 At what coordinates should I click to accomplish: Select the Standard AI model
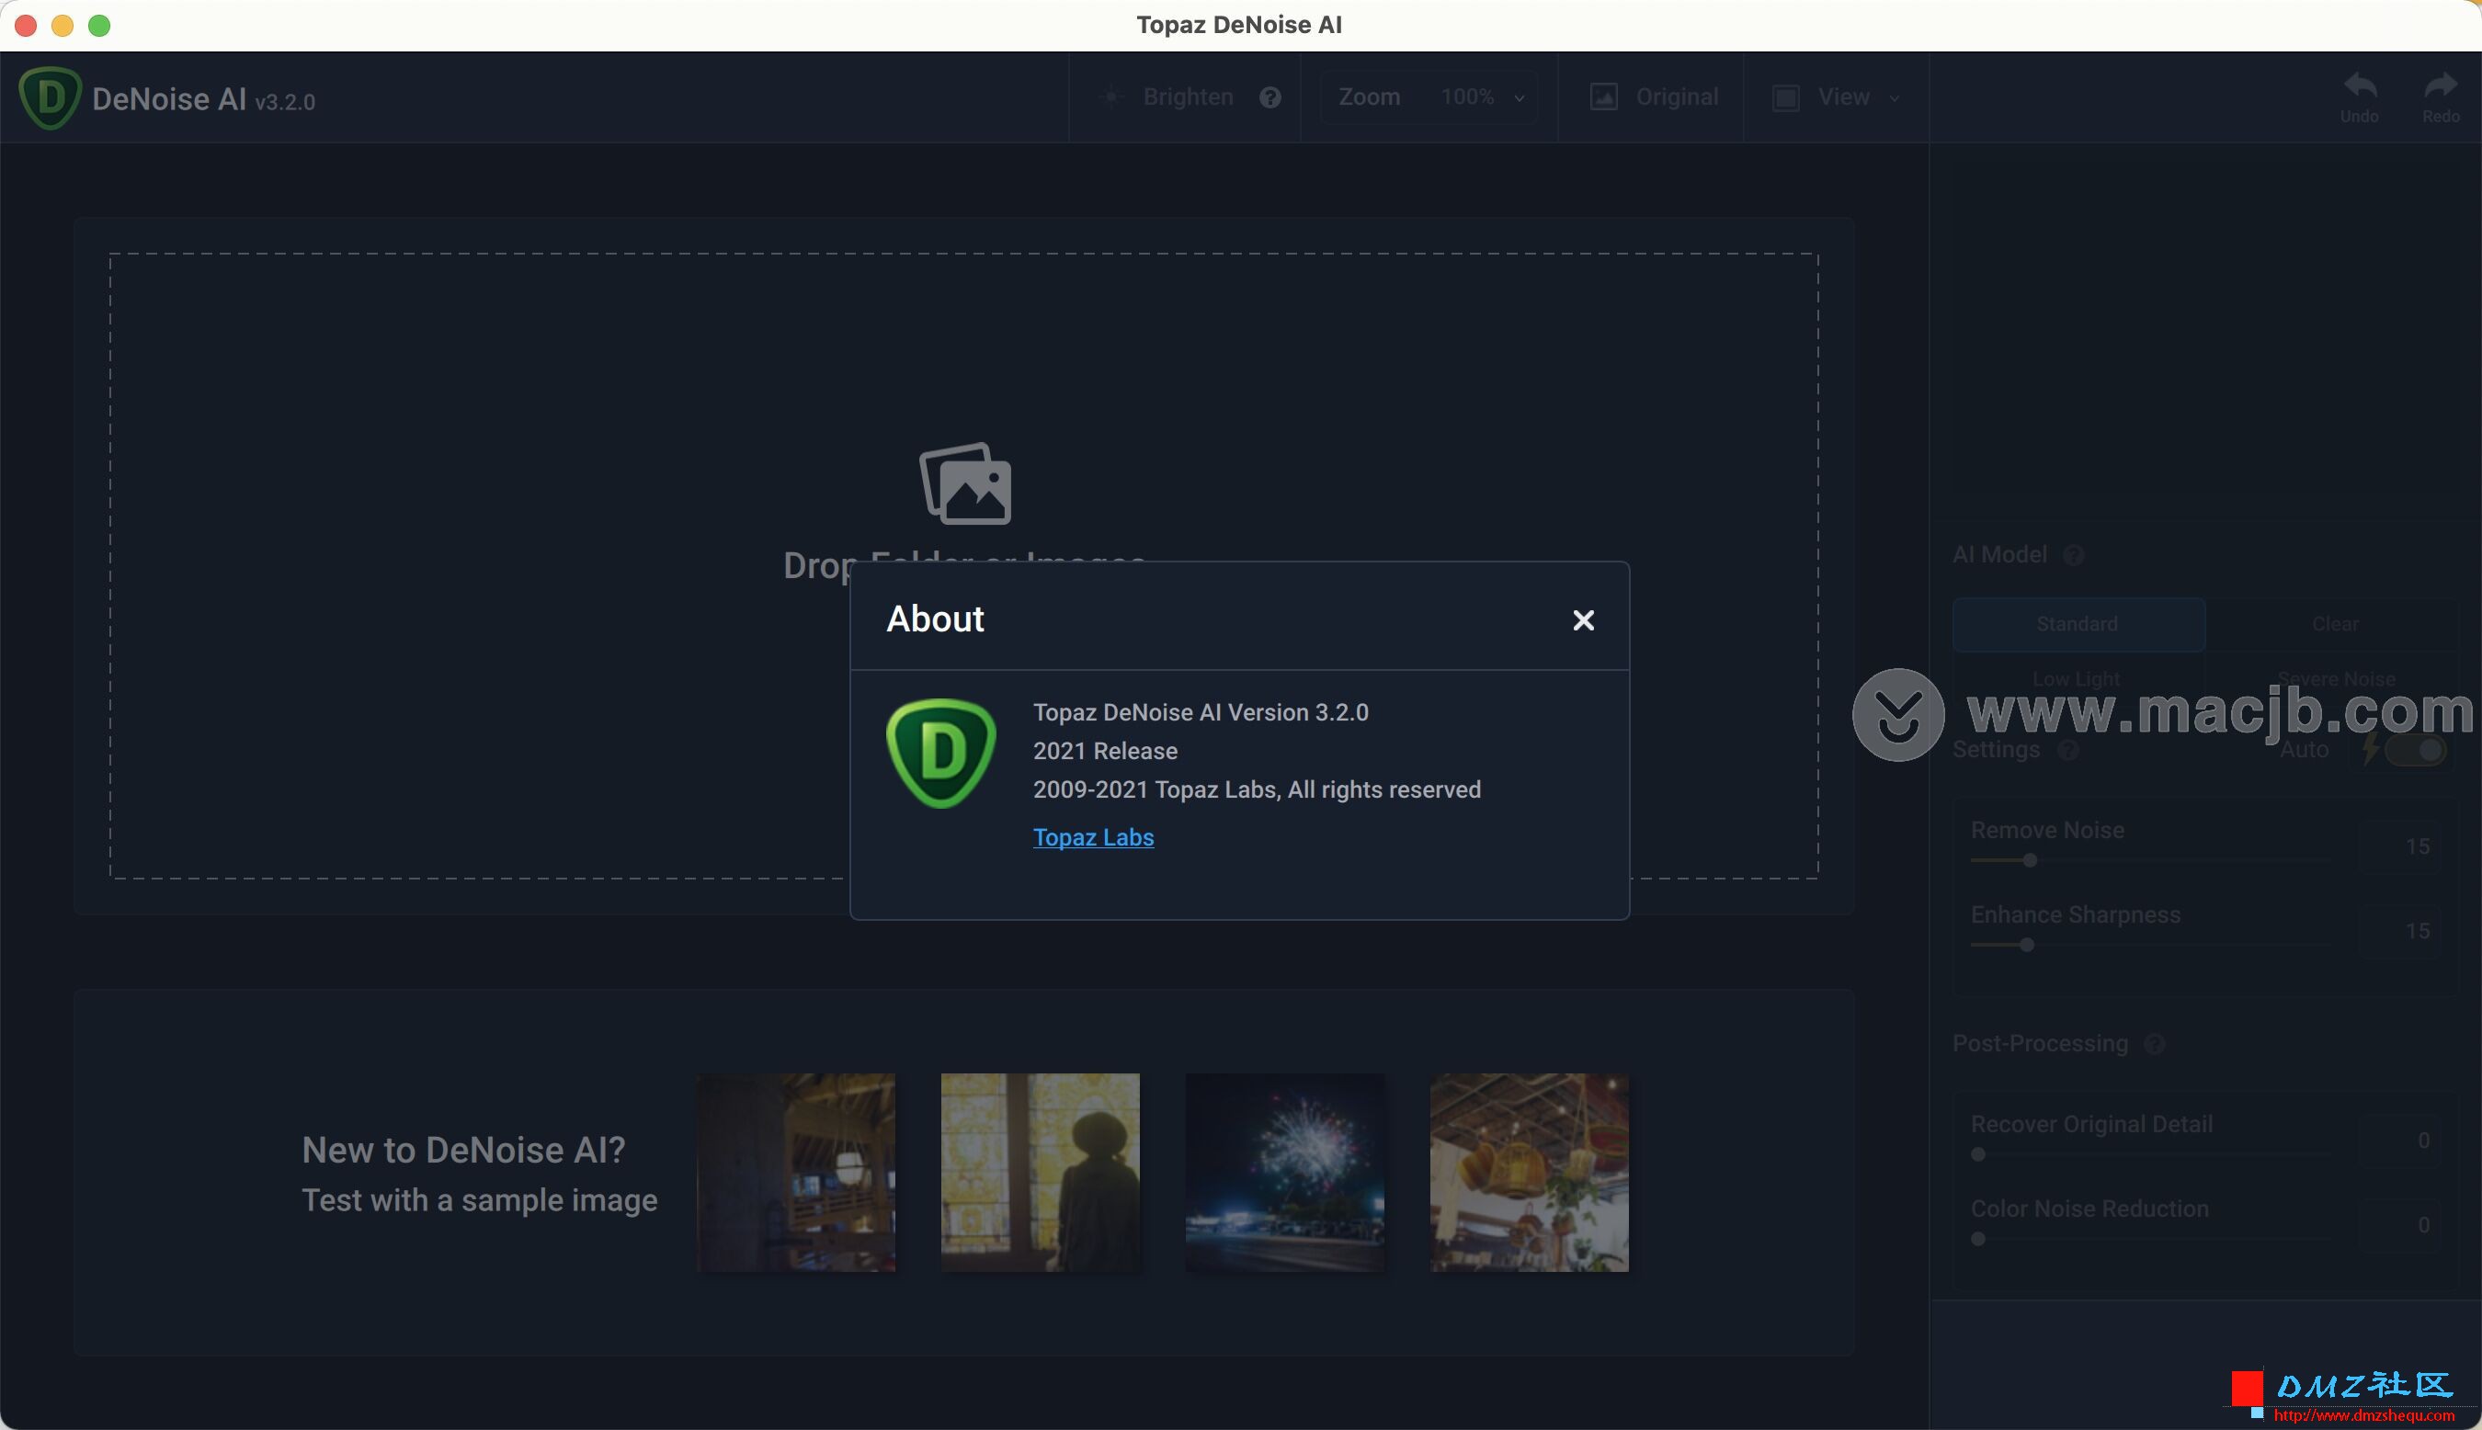tap(2078, 624)
